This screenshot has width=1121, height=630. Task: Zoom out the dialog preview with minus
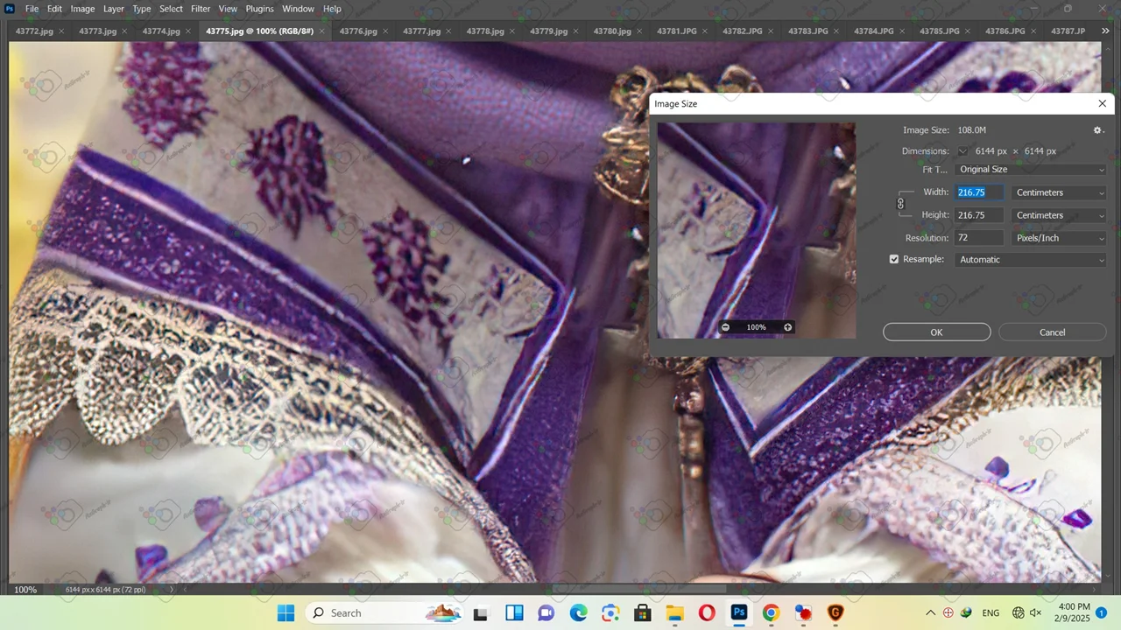pos(725,327)
